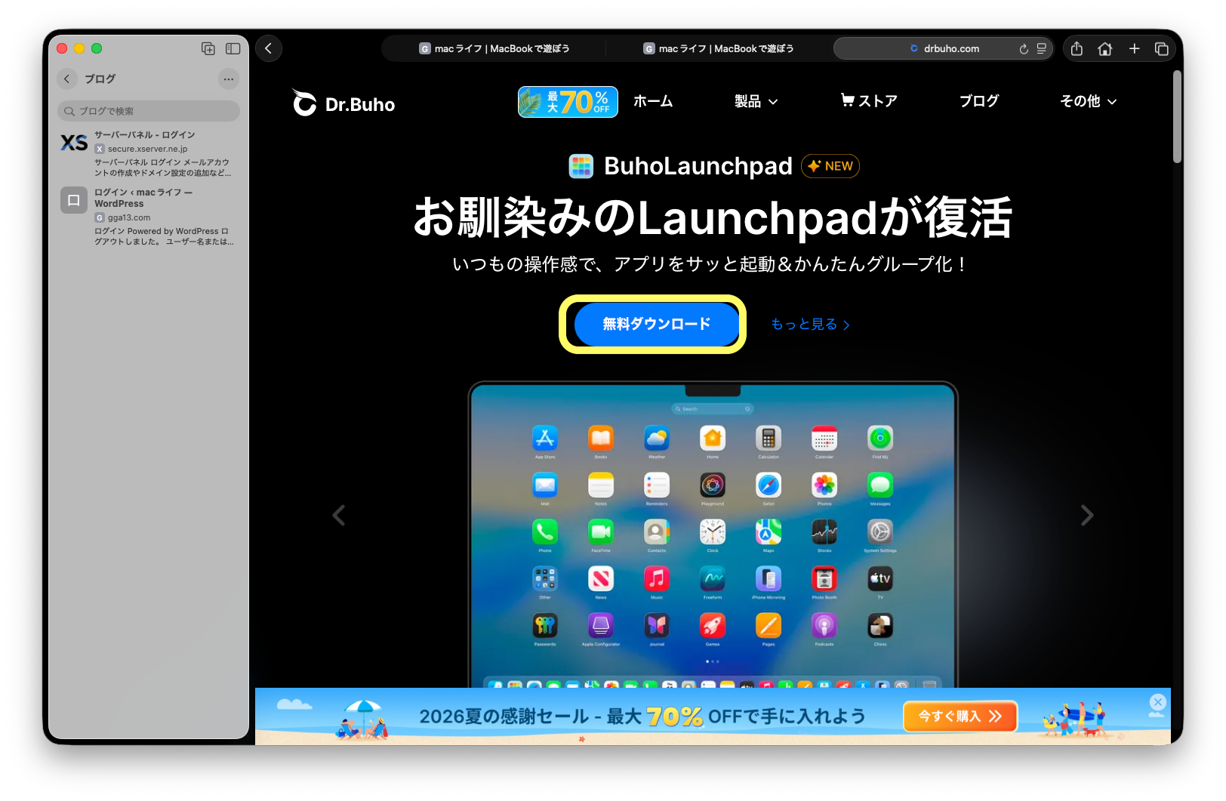
Task: Open the サーバーパネル - ログイン bookmark
Action: click(149, 153)
